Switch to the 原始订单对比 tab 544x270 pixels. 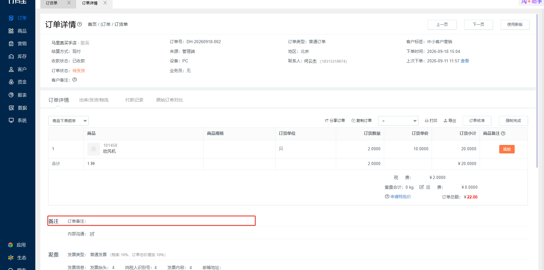click(x=170, y=100)
